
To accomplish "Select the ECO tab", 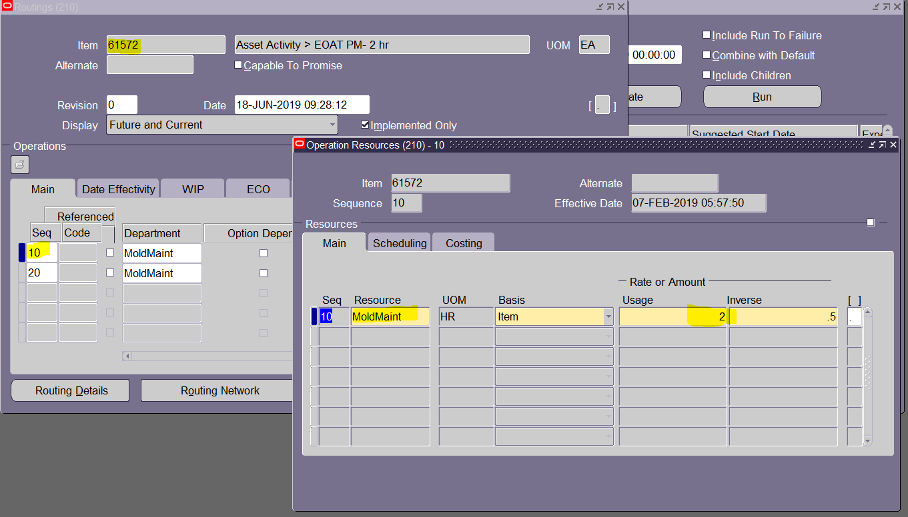I will (258, 189).
